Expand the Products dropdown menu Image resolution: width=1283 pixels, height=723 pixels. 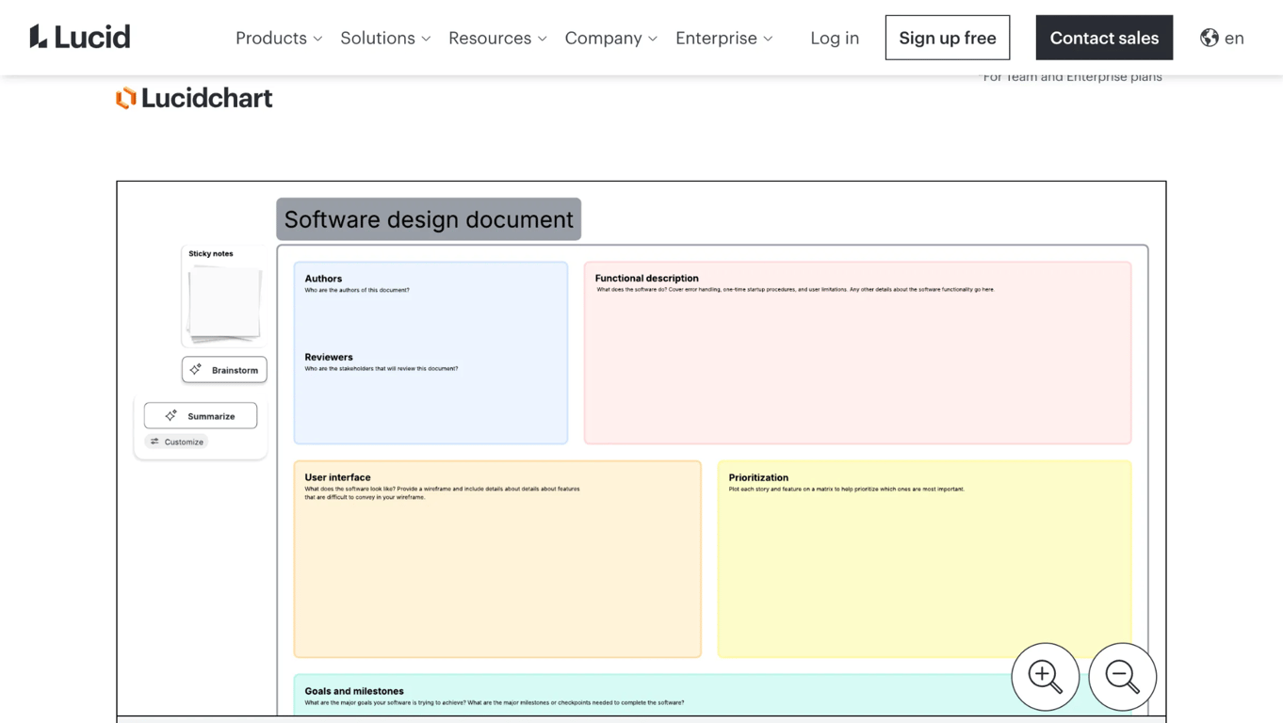coord(279,38)
